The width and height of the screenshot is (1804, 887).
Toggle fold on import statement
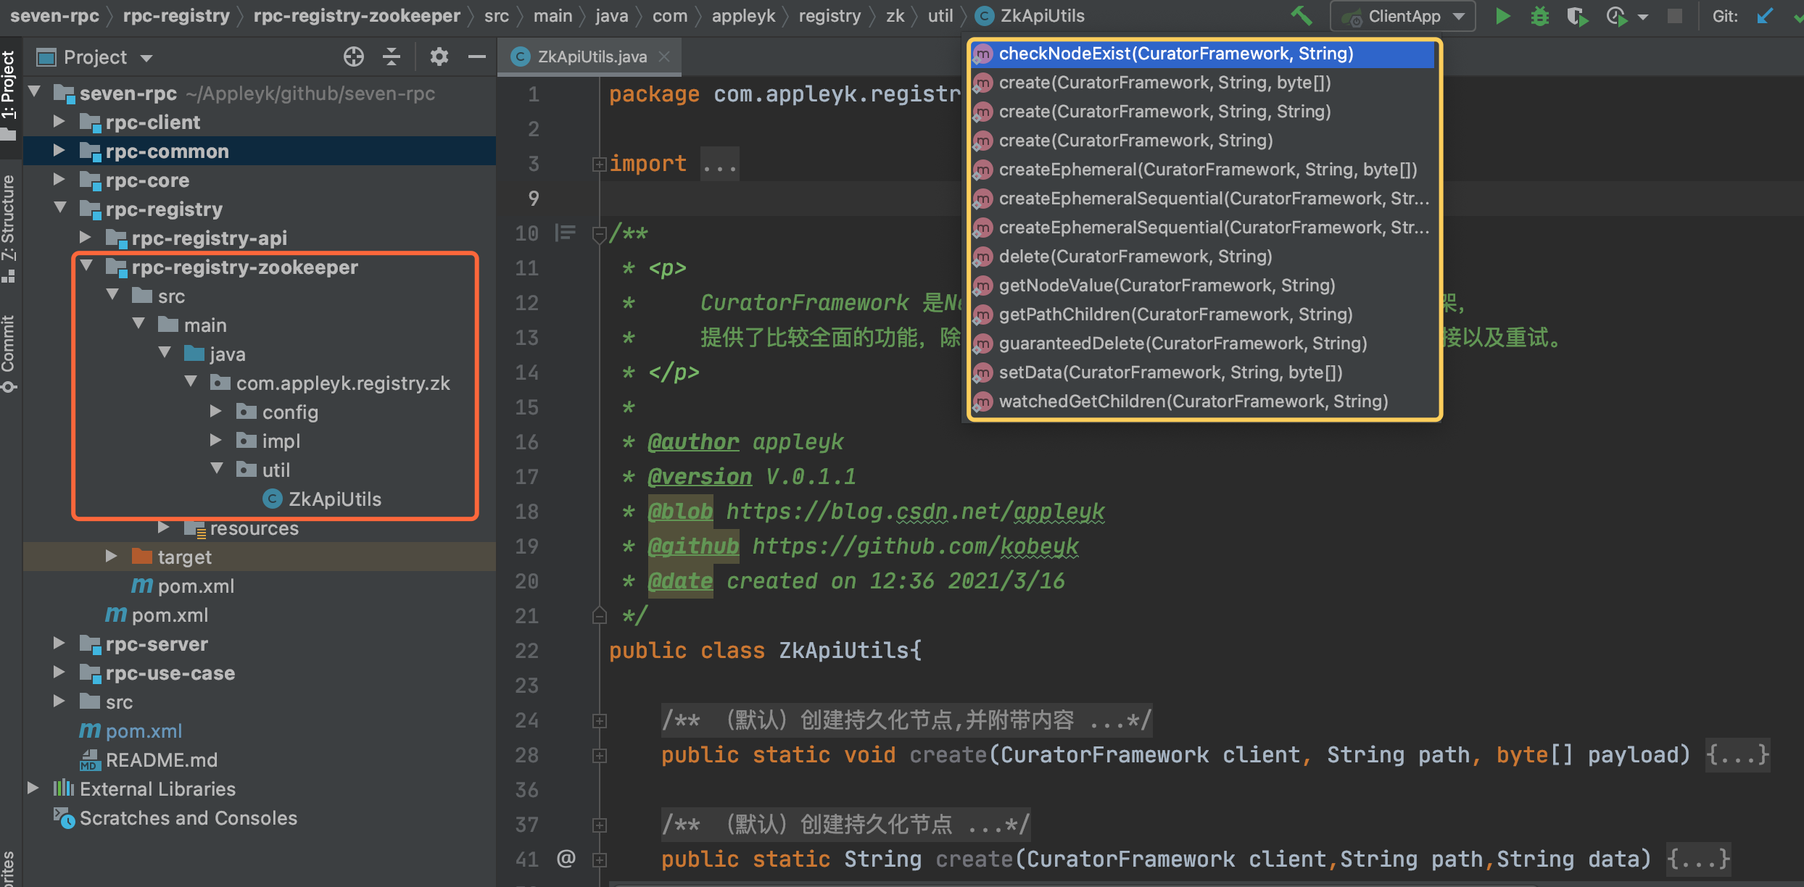point(599,165)
